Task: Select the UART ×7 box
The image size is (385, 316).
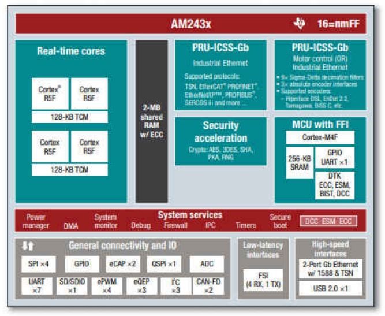Action: [x=37, y=286]
